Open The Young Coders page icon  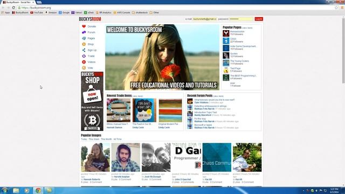click(x=226, y=63)
